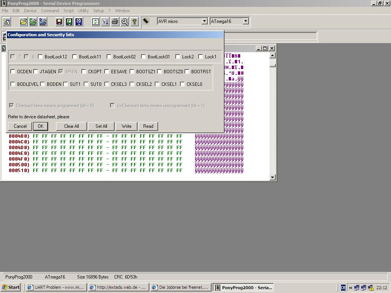Click the hex window scrollbar down arrow
This screenshot has height=293, width=391.
(x=273, y=177)
